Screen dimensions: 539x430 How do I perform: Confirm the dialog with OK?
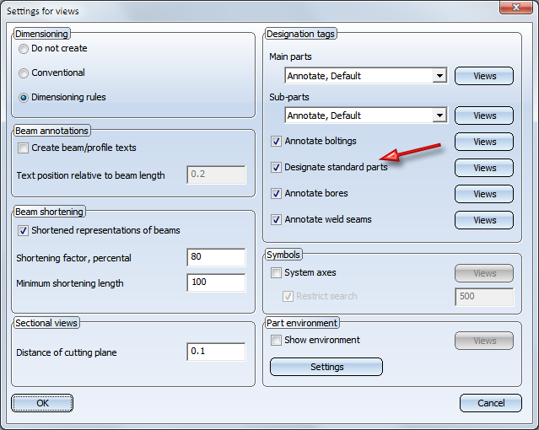coord(42,403)
